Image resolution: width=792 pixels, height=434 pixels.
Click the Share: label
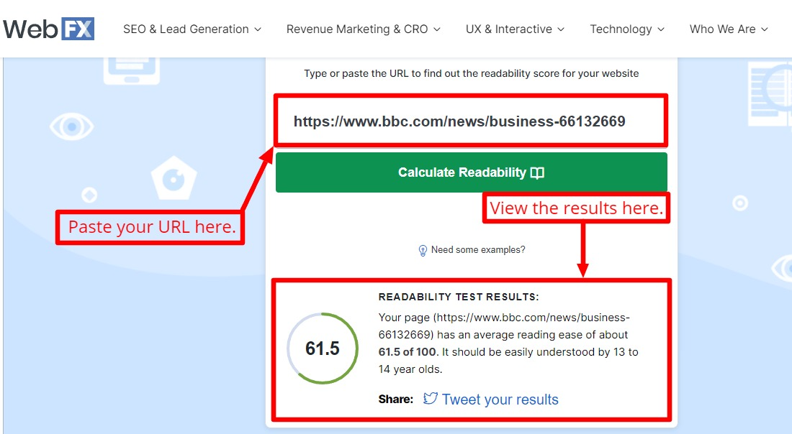click(396, 400)
